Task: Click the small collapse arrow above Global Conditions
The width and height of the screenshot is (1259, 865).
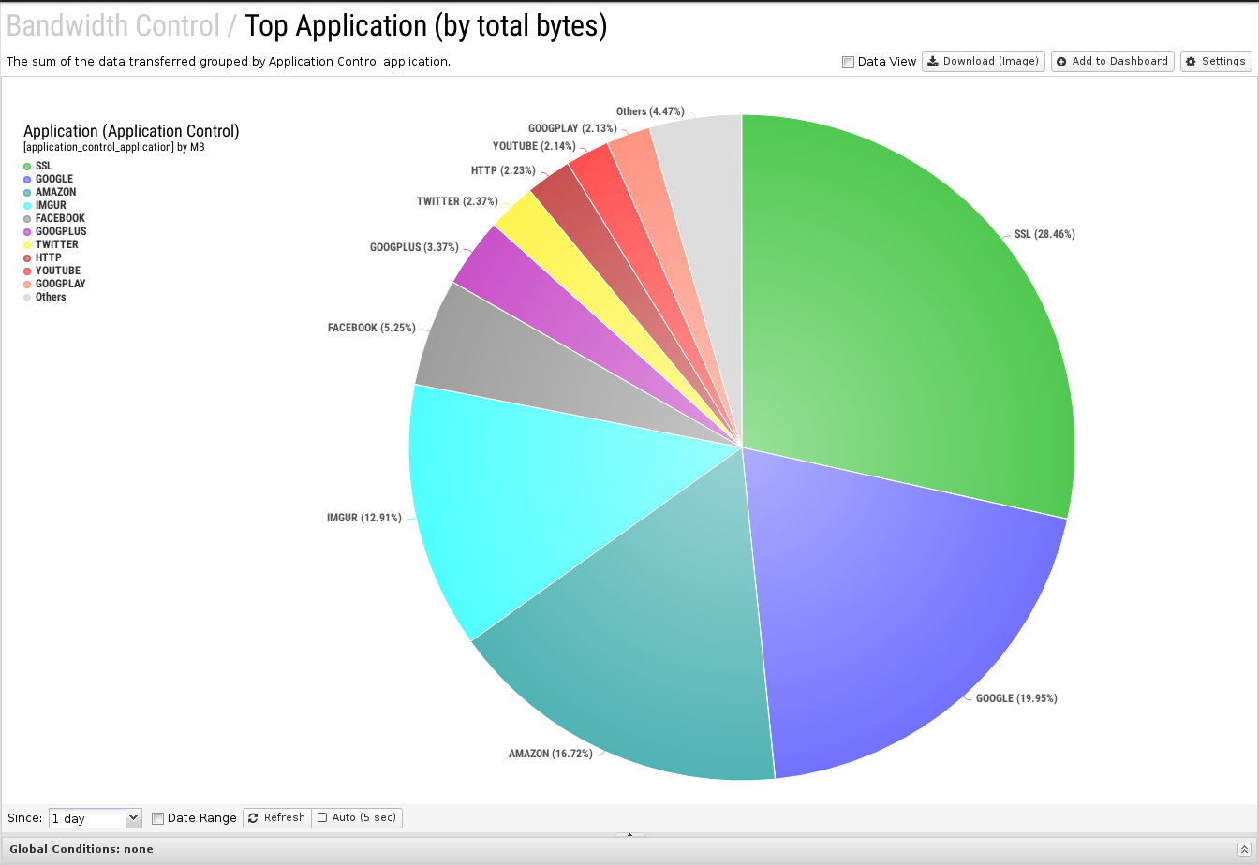Action: pos(629,834)
